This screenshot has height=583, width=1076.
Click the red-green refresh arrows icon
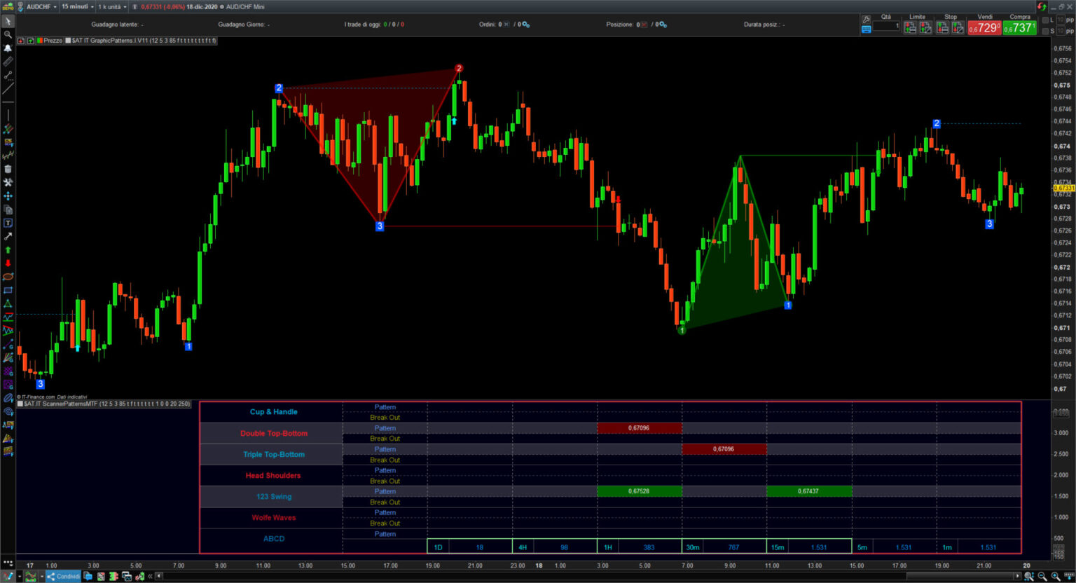(x=1042, y=7)
